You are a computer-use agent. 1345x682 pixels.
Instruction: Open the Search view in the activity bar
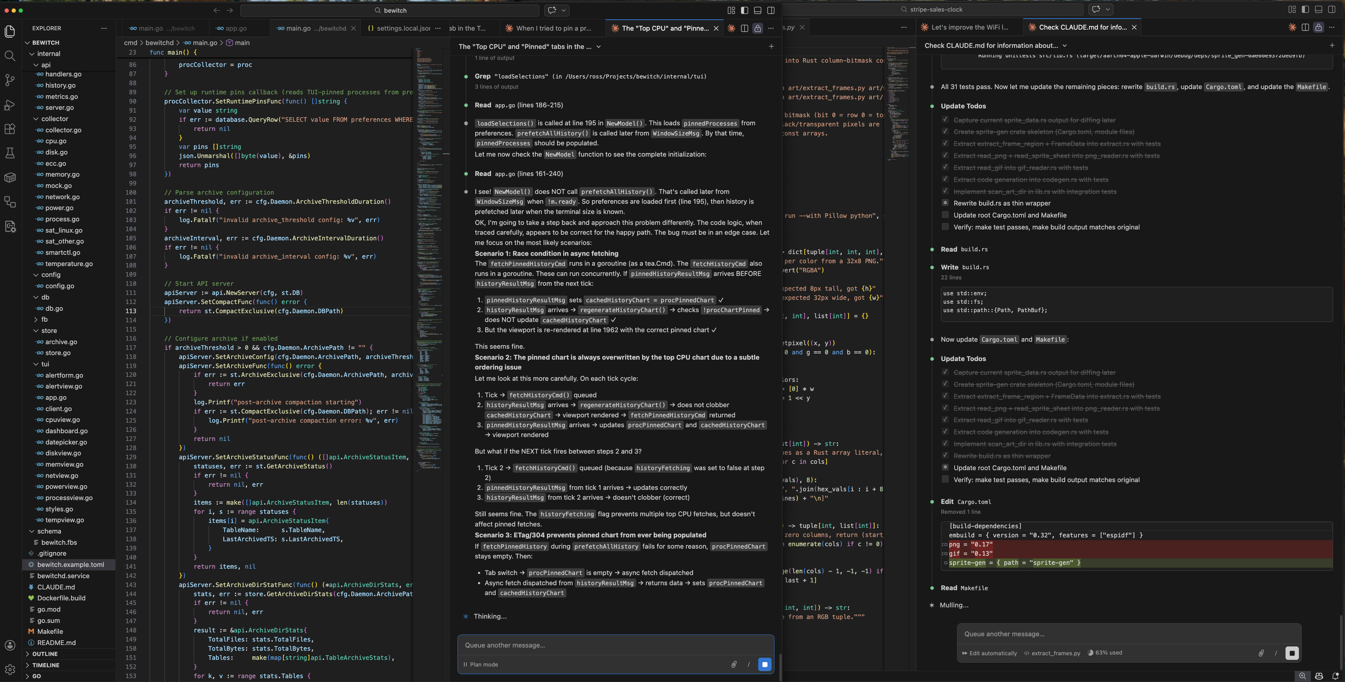(10, 55)
